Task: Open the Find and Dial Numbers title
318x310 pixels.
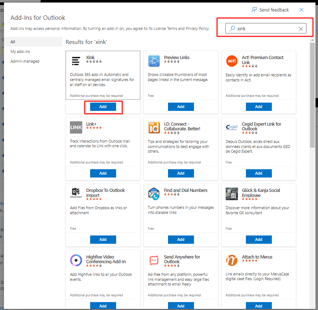Action: (x=186, y=190)
